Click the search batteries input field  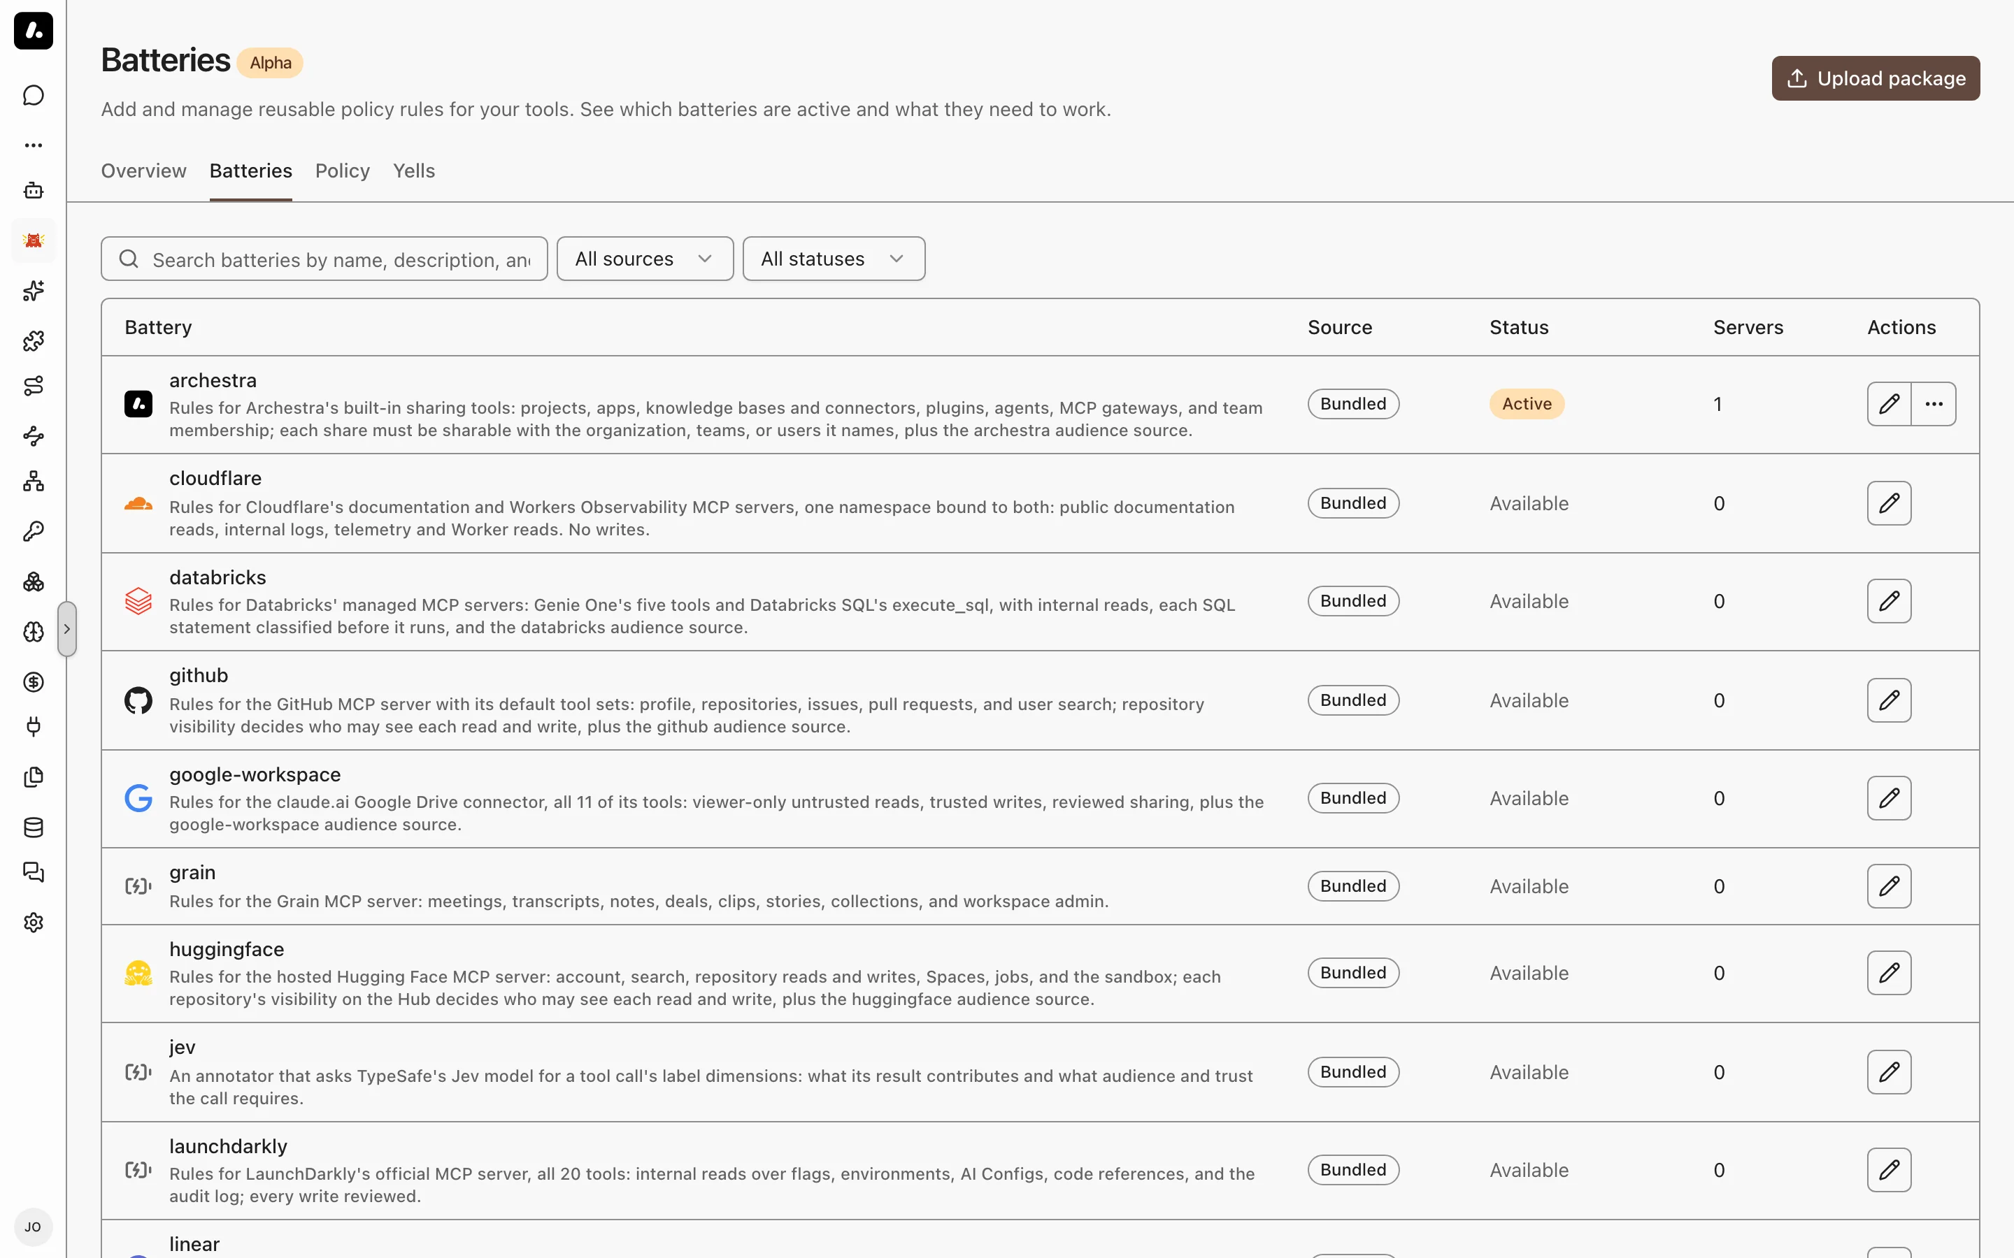click(324, 259)
